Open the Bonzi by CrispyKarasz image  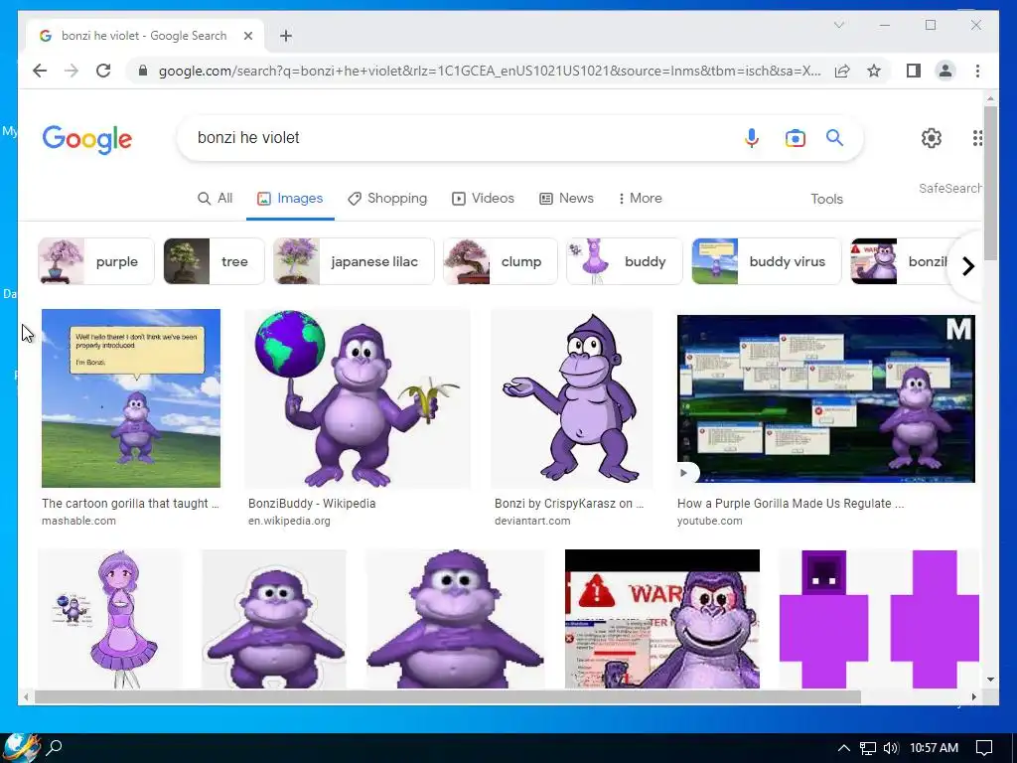coord(572,397)
